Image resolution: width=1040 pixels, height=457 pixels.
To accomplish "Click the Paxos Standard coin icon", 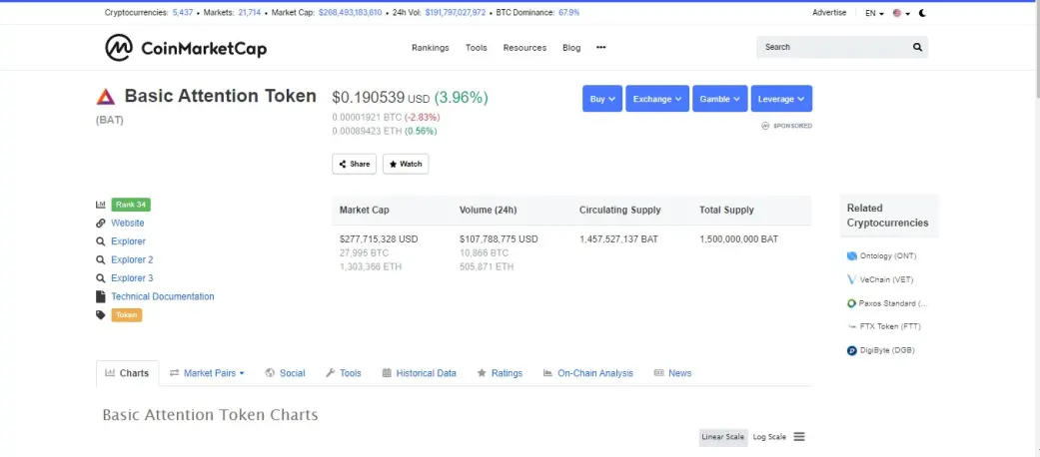I will tap(852, 304).
